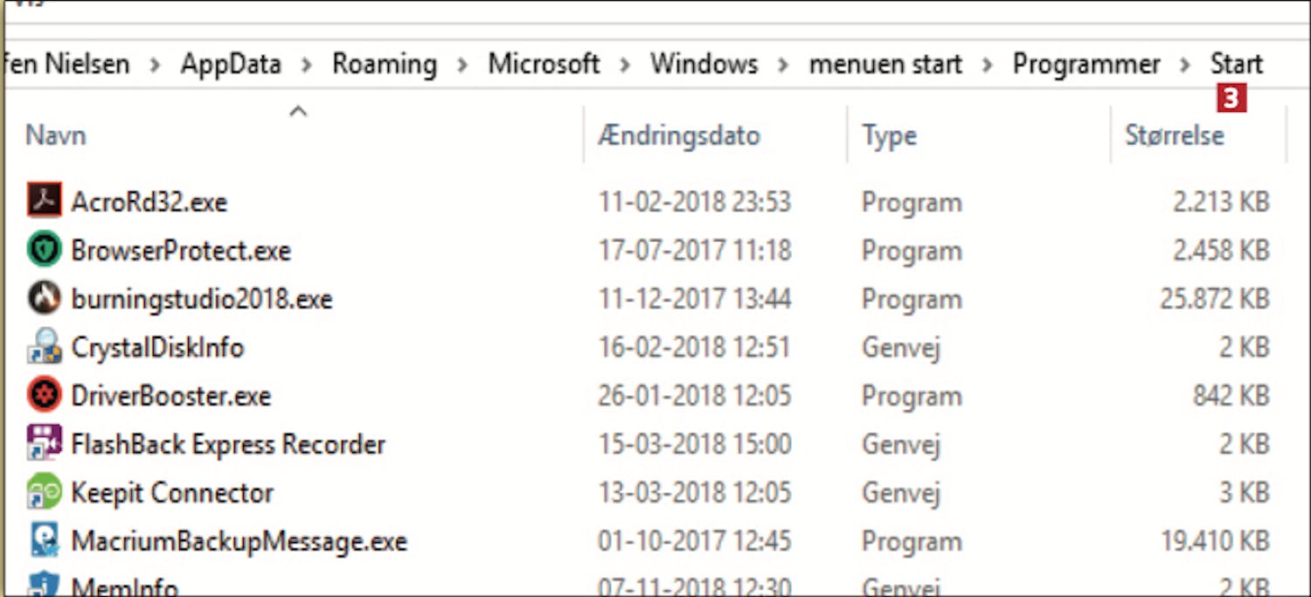
Task: Go to Roaming folder in breadcrumb
Action: 385,65
